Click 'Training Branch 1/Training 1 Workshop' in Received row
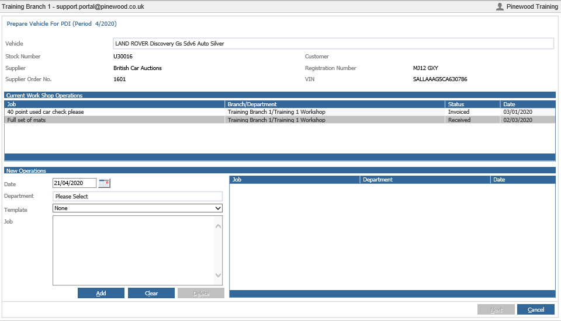This screenshot has width=561, height=321. (x=276, y=120)
